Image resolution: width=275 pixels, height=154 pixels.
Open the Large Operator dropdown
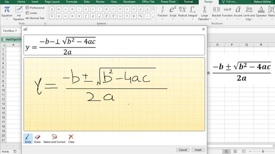coord(205,13)
